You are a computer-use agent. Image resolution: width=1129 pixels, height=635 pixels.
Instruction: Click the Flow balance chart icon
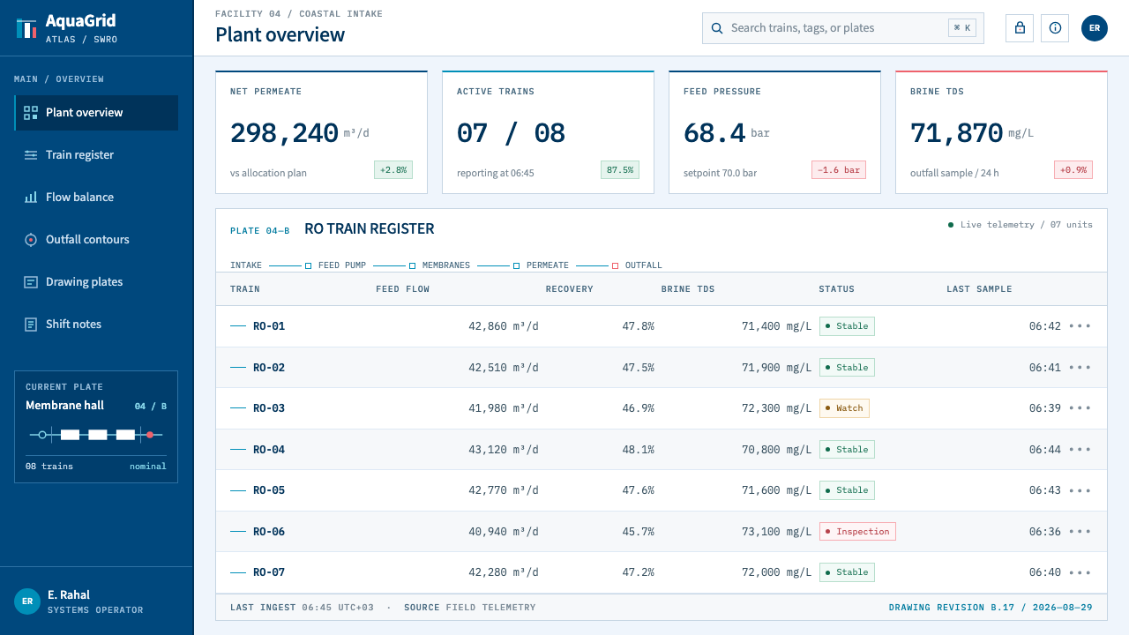point(31,198)
